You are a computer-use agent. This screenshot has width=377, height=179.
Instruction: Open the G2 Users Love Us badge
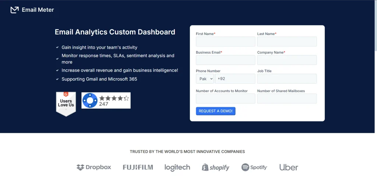click(x=66, y=104)
